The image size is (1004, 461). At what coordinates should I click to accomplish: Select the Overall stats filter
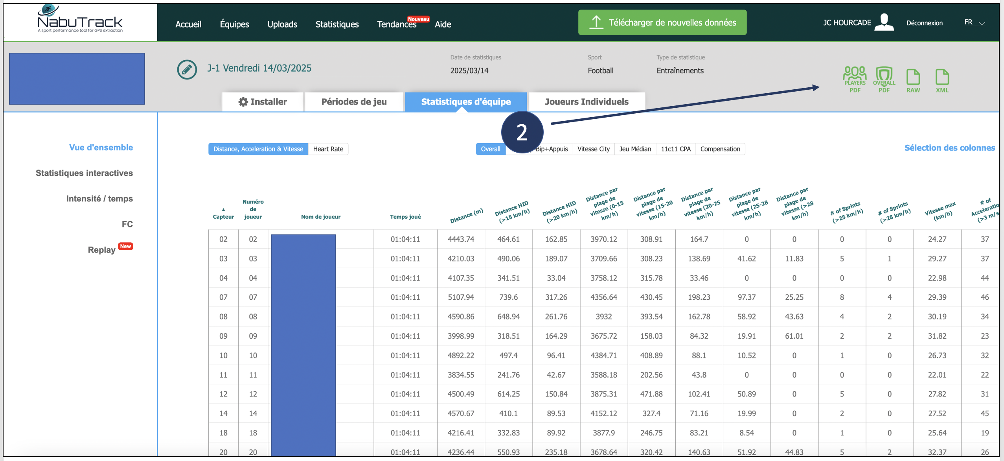(x=490, y=149)
